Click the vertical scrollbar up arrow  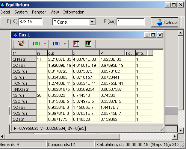point(181,33)
